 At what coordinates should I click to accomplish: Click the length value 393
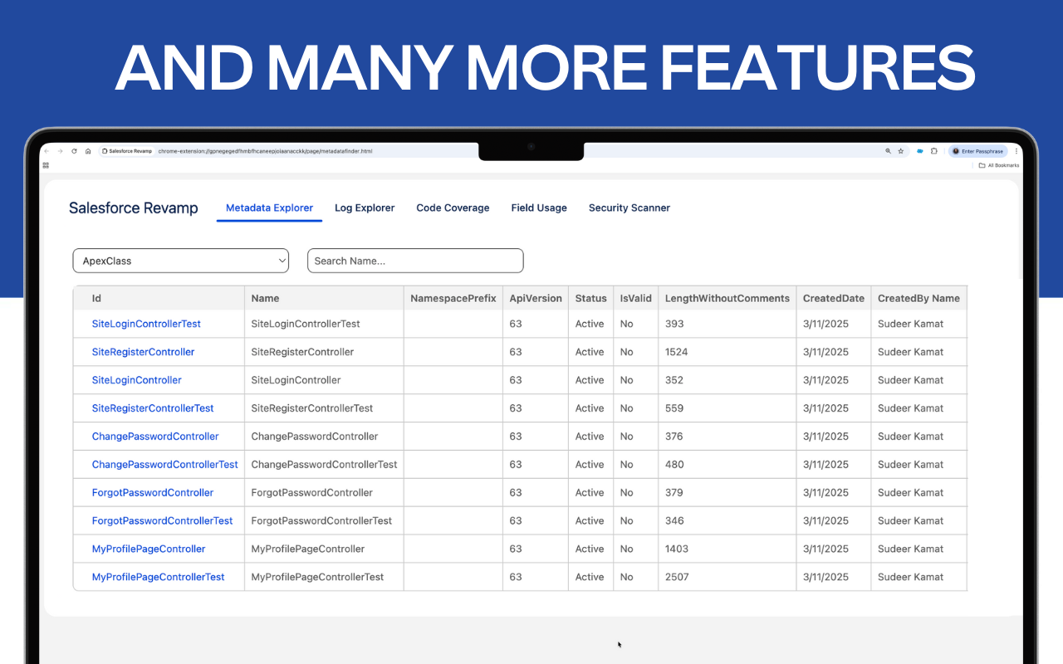[x=674, y=324]
